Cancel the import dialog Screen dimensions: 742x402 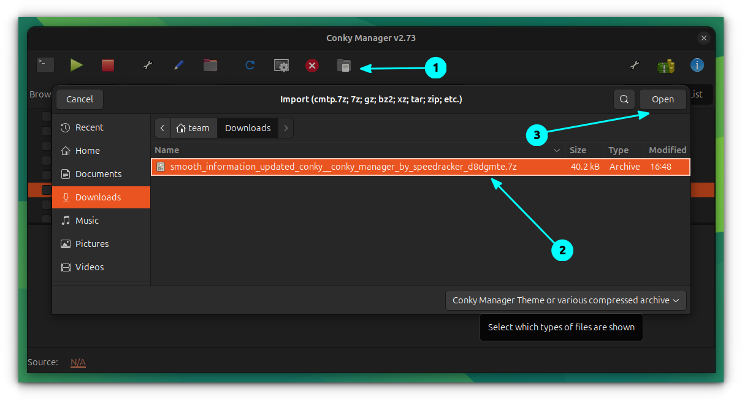click(80, 99)
